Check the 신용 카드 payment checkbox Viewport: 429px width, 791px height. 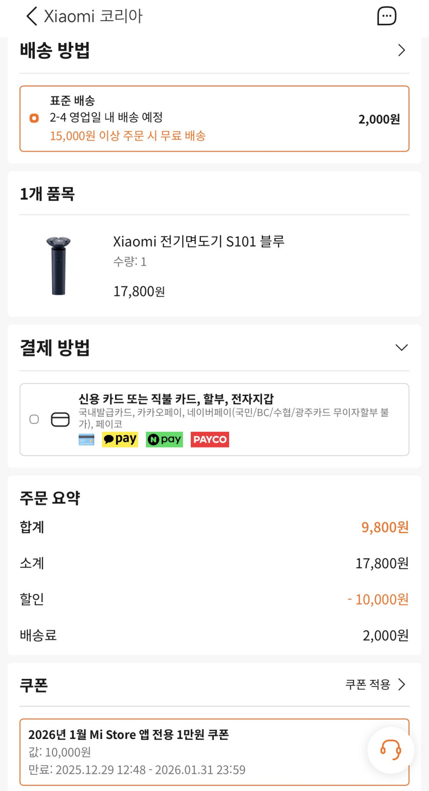click(34, 419)
